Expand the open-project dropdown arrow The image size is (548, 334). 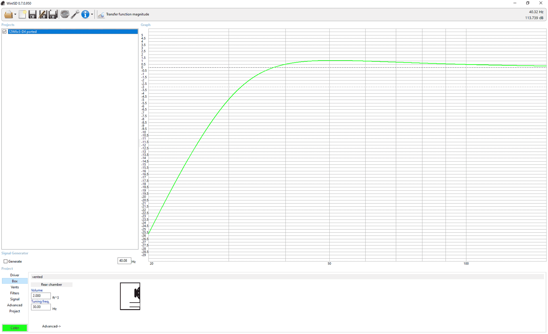click(x=15, y=14)
